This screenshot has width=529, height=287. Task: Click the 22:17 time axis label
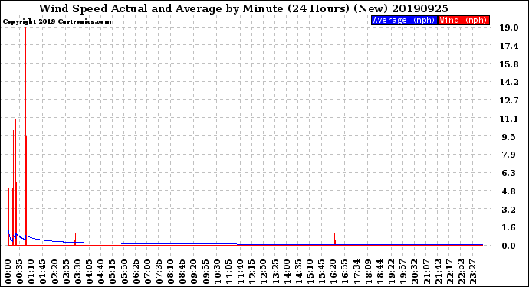pyautogui.click(x=449, y=272)
